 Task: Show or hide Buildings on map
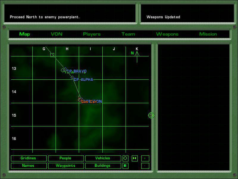(x=103, y=166)
